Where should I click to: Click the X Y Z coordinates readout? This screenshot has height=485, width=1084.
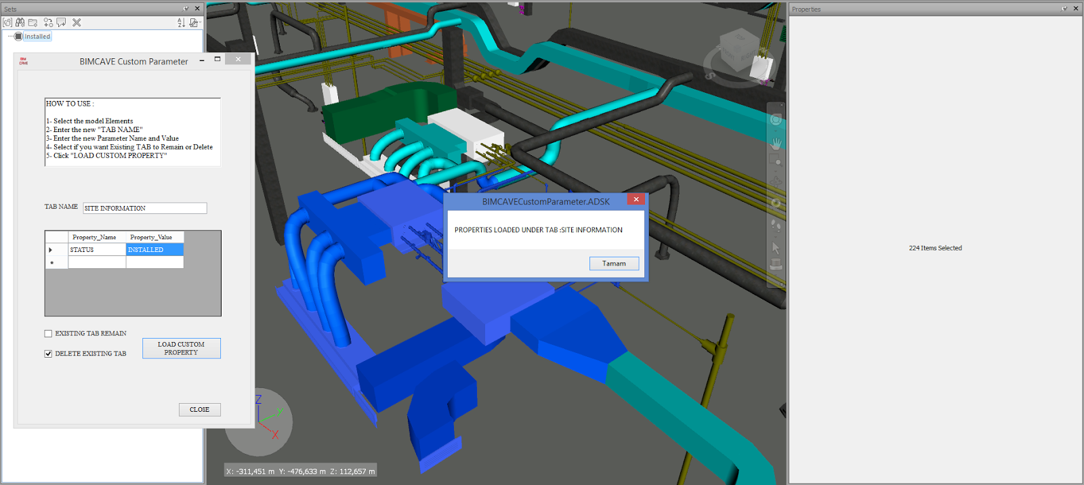[300, 471]
